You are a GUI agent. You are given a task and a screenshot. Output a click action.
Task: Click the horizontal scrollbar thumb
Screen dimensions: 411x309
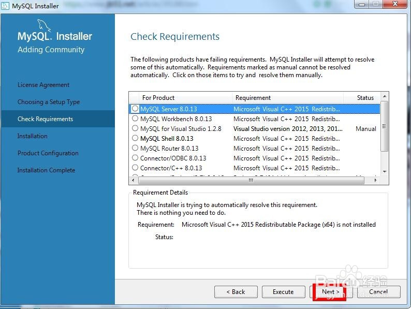pyautogui.click(x=251, y=180)
